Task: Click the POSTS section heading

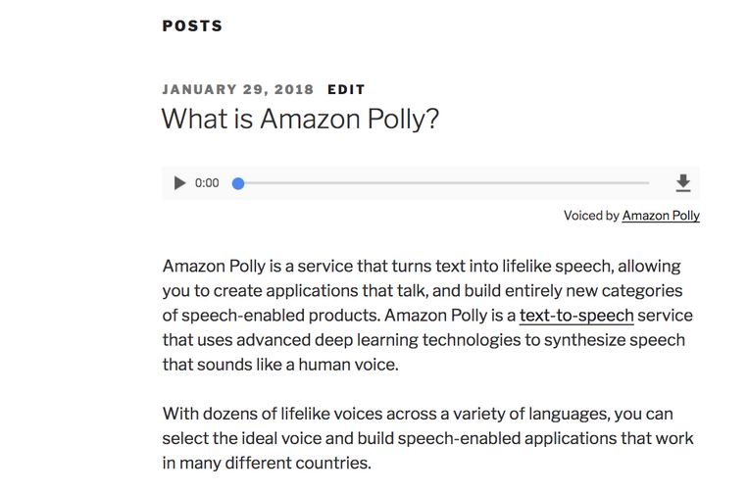Action: tap(192, 25)
